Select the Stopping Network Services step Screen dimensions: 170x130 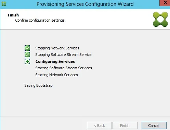(x=57, y=48)
